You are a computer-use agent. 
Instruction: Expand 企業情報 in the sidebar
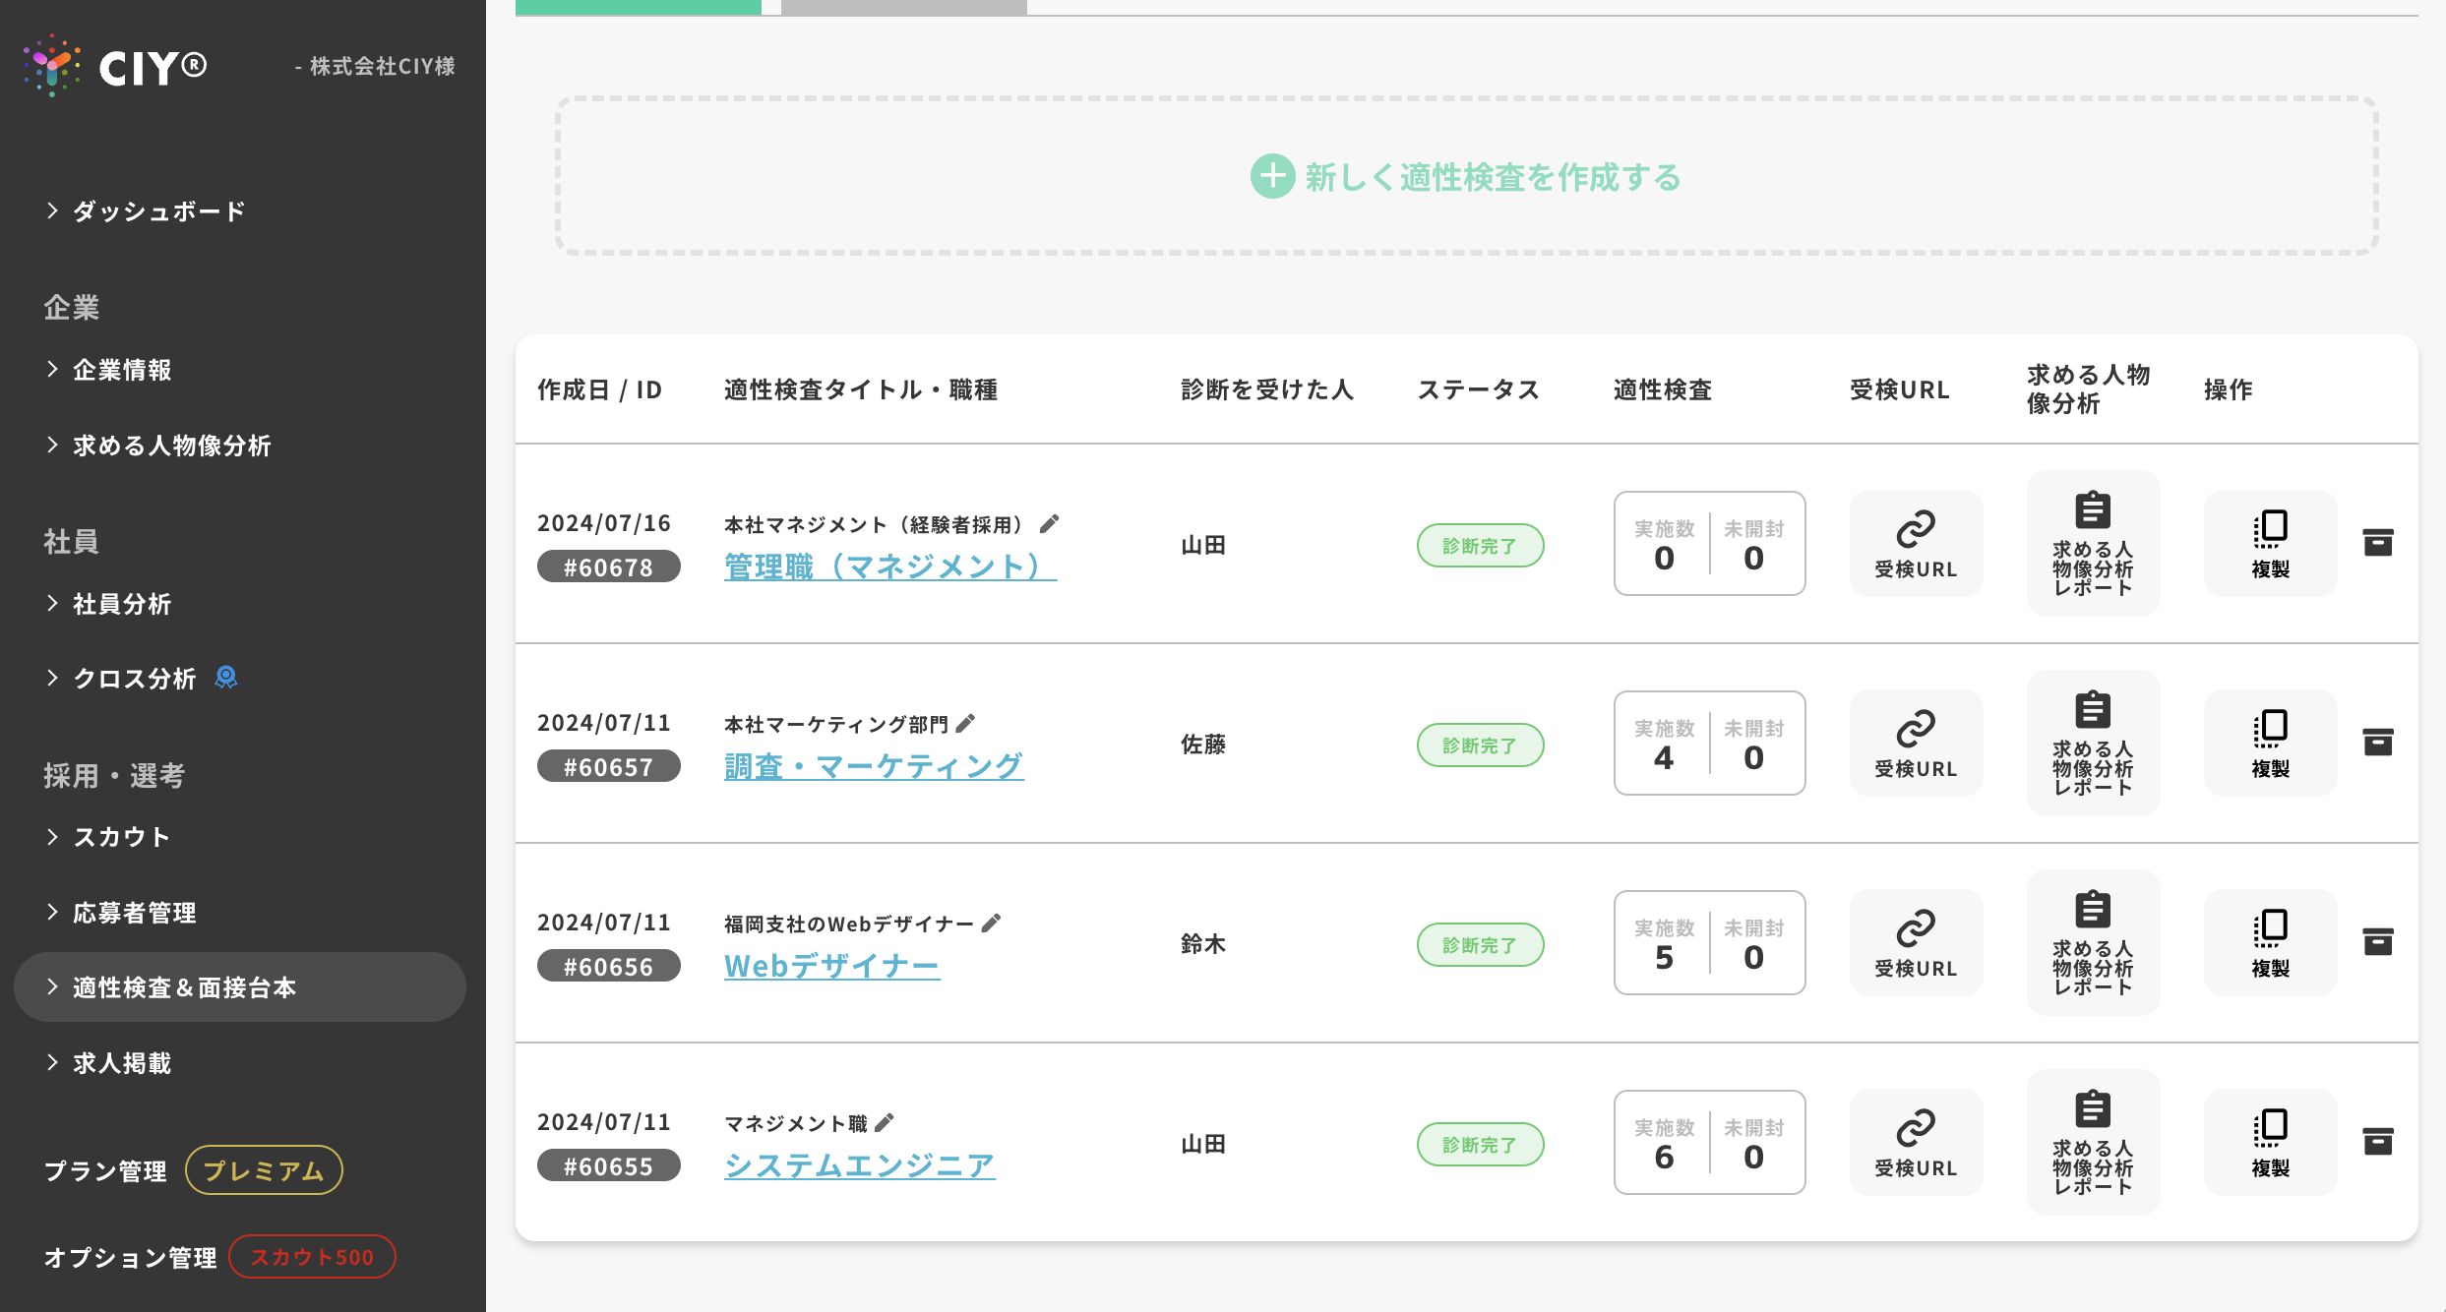pos(121,370)
